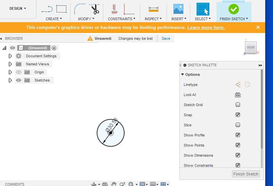Toggle visibility of the Origin folder

[x=19, y=72]
